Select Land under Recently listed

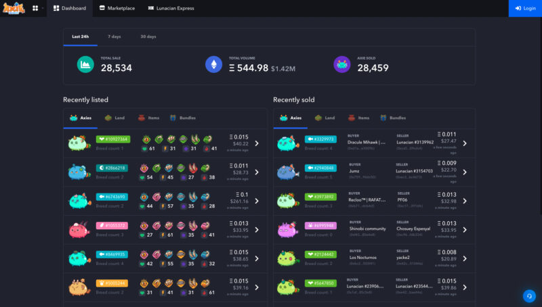pyautogui.click(x=117, y=118)
